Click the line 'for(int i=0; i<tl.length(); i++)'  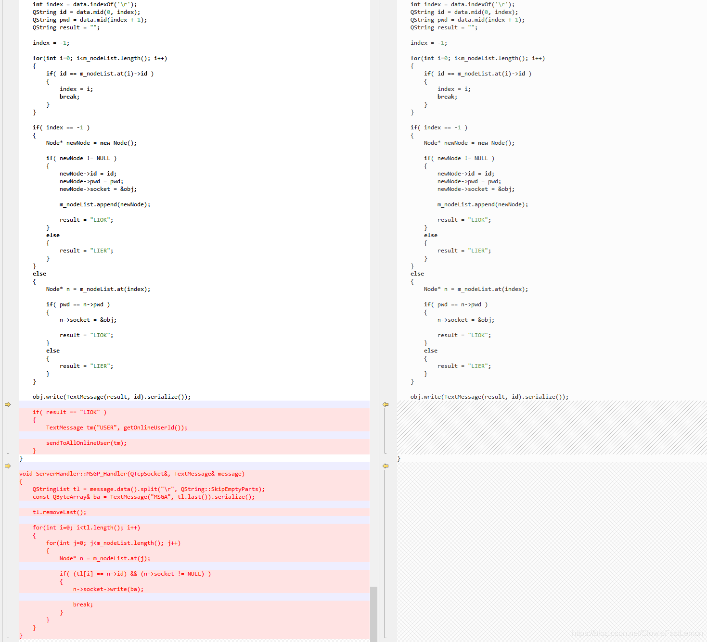pos(87,528)
